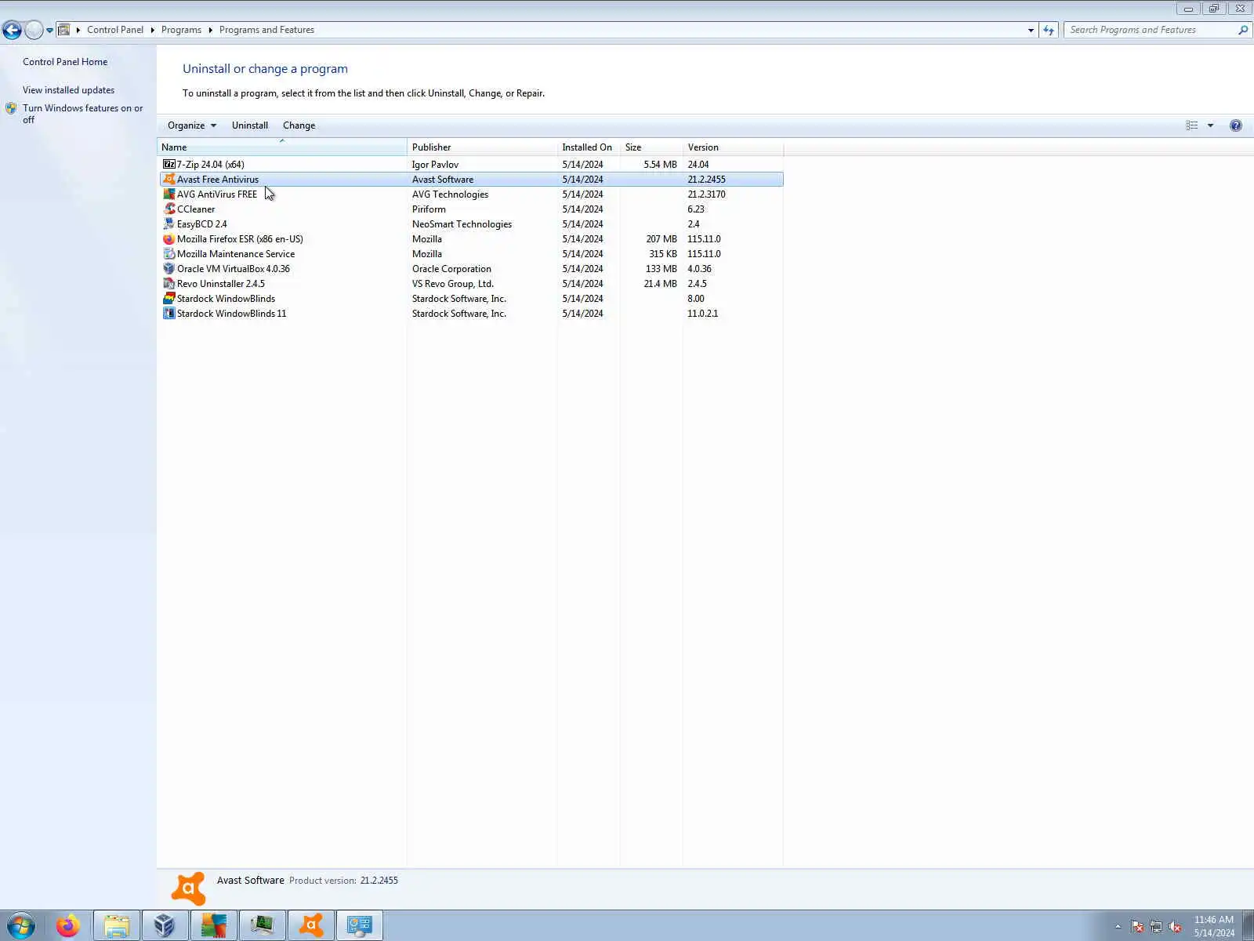Viewport: 1254px width, 941px height.
Task: Open the Windows Start menu
Action: [x=20, y=926]
